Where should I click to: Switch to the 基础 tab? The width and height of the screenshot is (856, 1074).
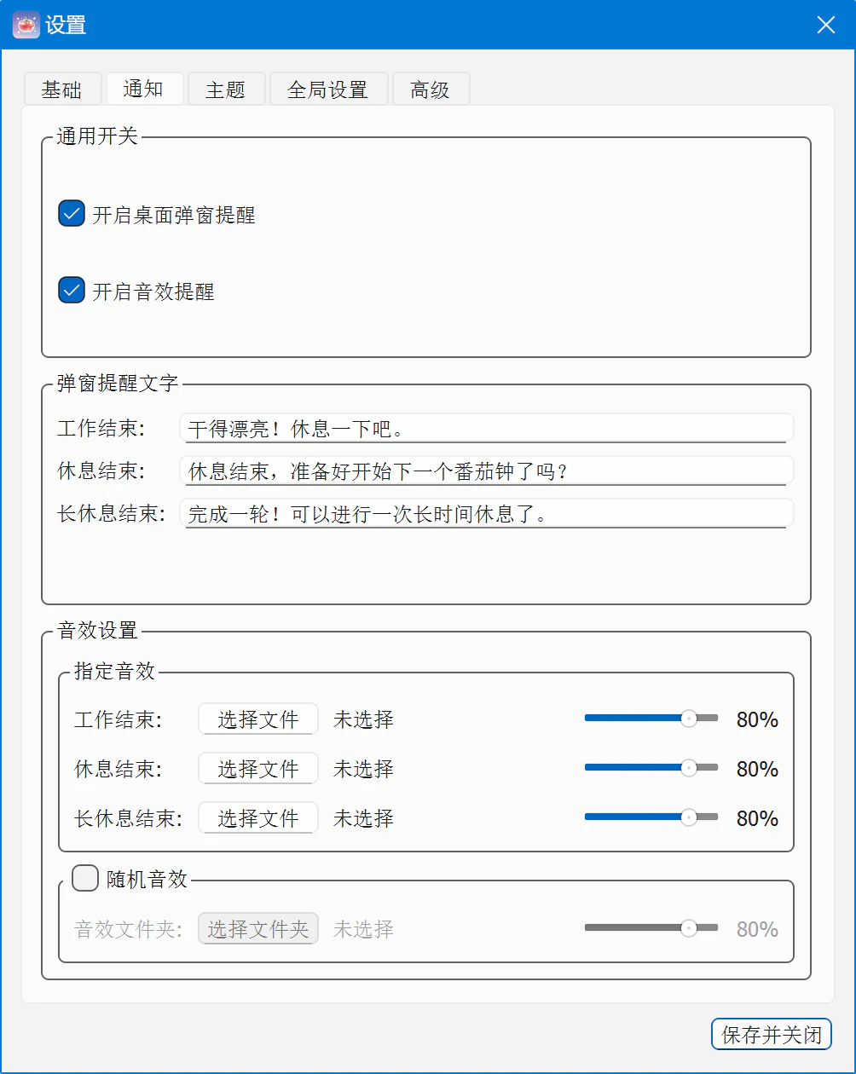pos(62,89)
